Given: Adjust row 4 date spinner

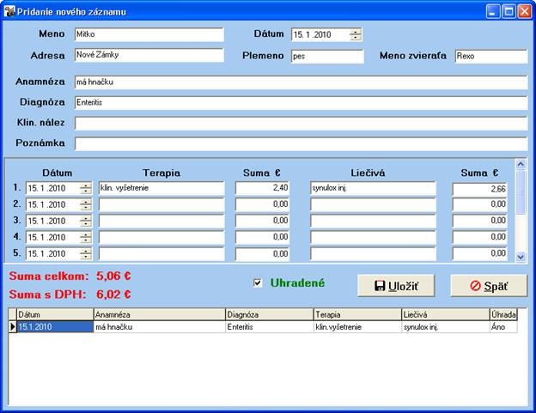Looking at the screenshot, I should pyautogui.click(x=85, y=238).
